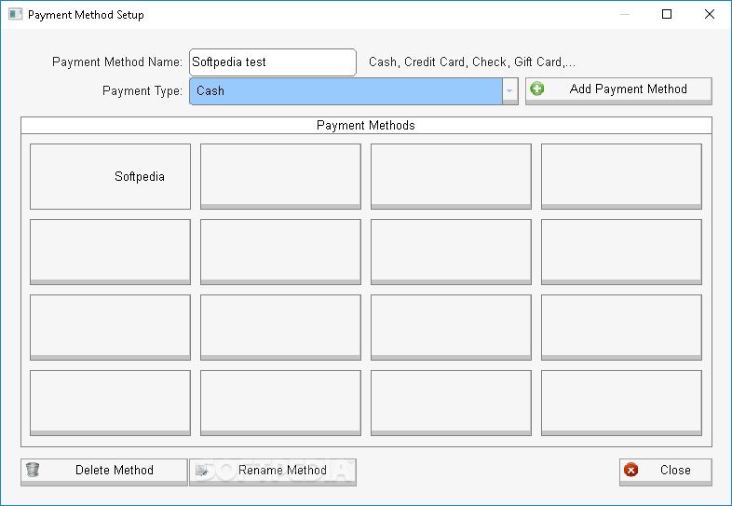Click the Payment Method Name label
Image resolution: width=732 pixels, height=506 pixels.
[117, 62]
